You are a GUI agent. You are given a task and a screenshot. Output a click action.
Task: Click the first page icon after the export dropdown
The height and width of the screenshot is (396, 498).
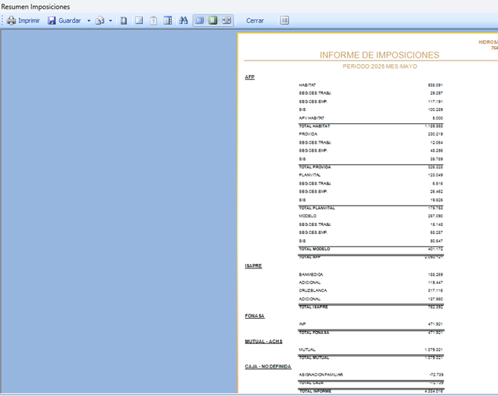click(124, 20)
